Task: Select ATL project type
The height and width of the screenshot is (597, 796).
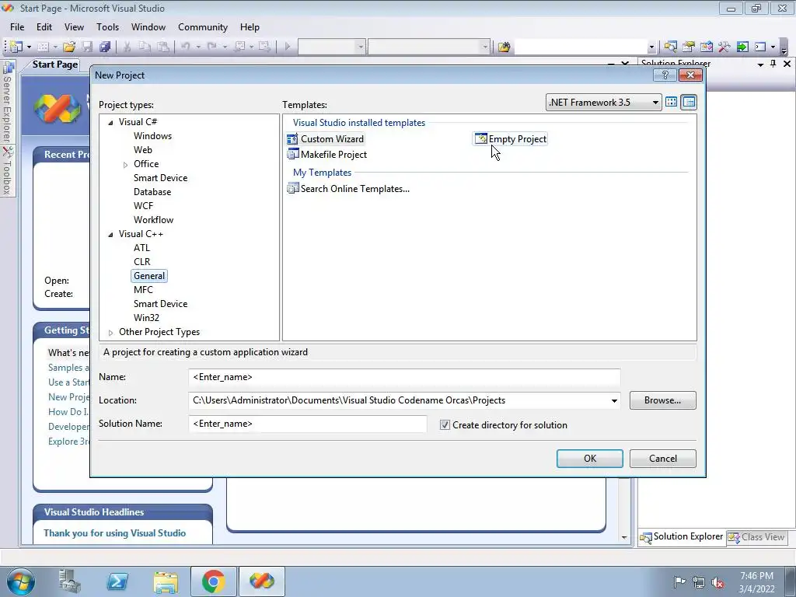Action: (141, 248)
